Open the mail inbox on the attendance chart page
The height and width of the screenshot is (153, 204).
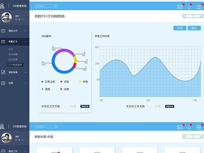[x=180, y=7]
